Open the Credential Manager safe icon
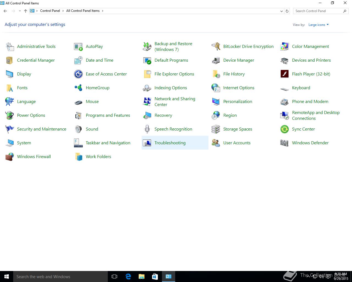The image size is (352, 282). (x=10, y=60)
